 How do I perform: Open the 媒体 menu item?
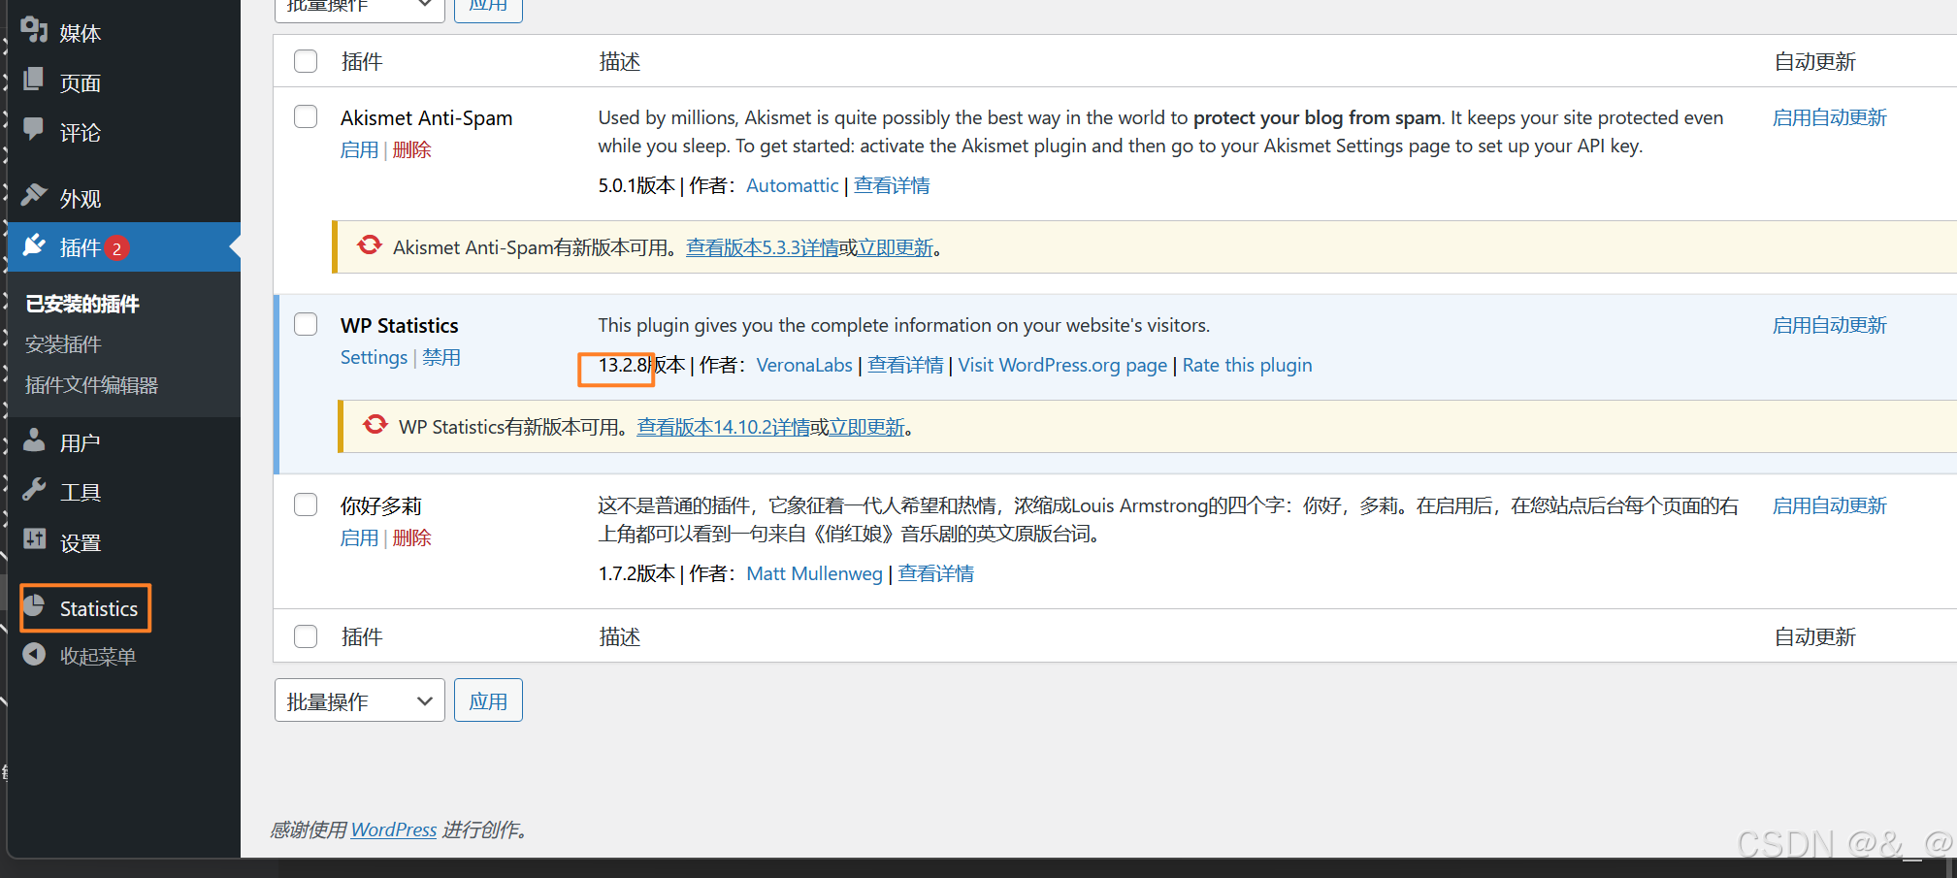click(81, 34)
